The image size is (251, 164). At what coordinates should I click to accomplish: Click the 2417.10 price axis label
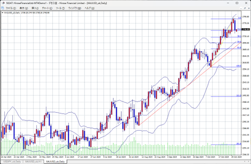[x=246, y=115]
